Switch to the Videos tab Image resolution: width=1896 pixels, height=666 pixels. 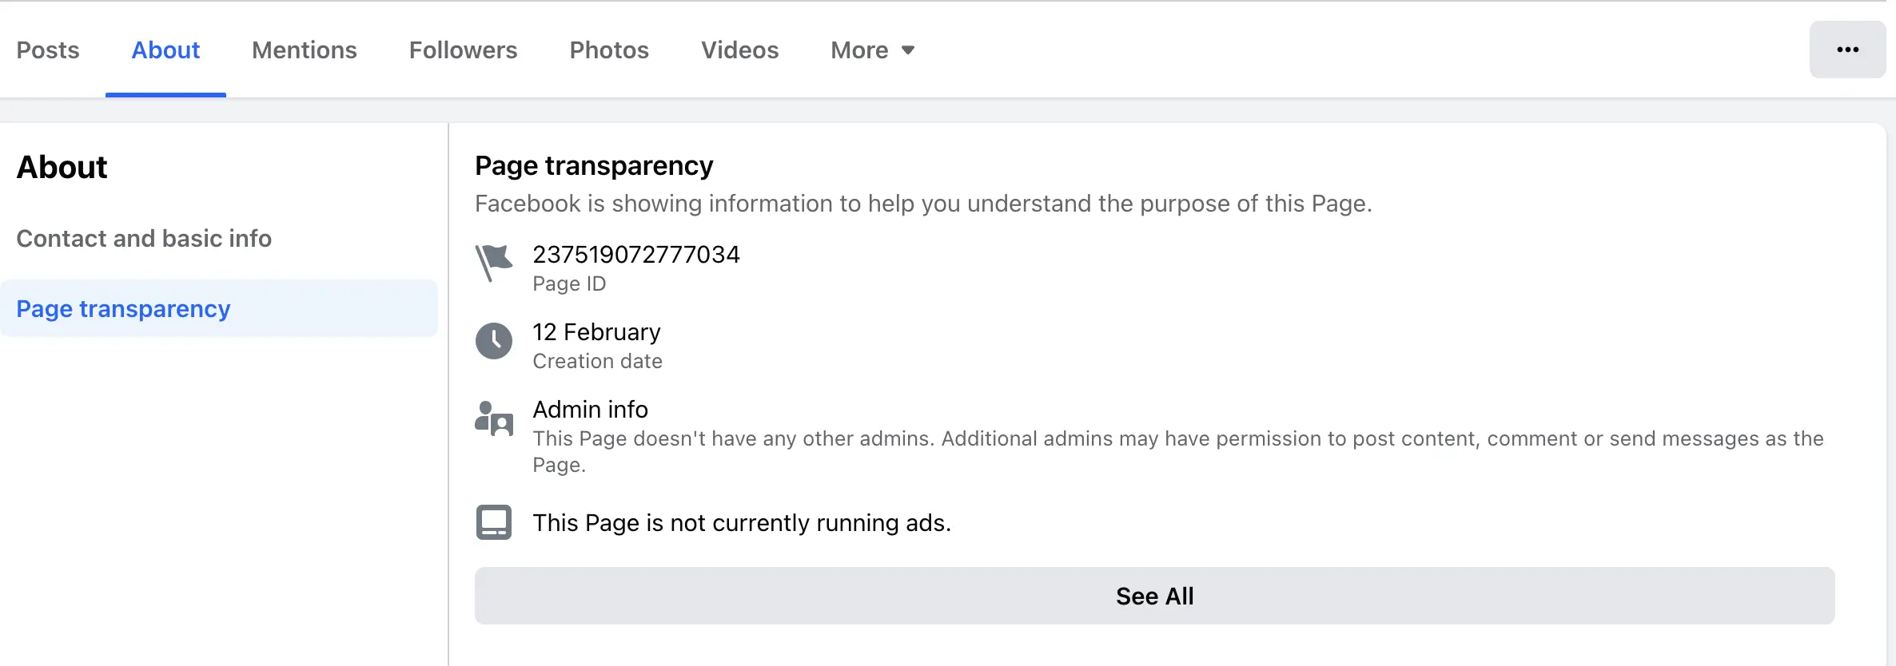pos(740,50)
